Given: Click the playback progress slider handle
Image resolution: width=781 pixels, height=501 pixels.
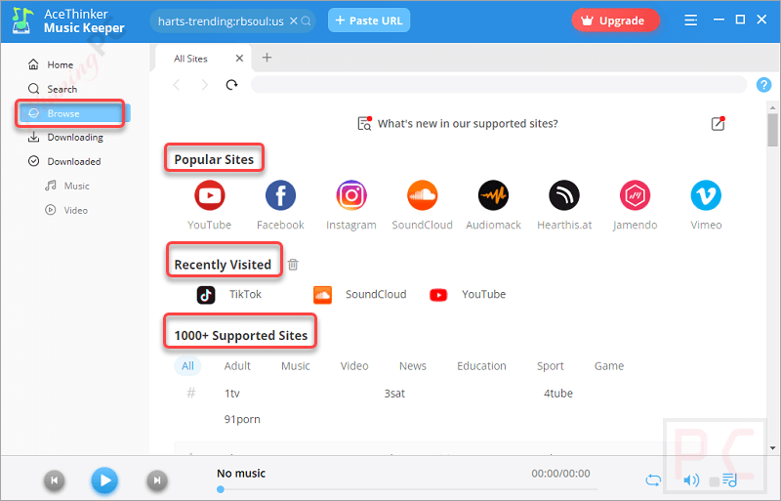Looking at the screenshot, I should 221,489.
